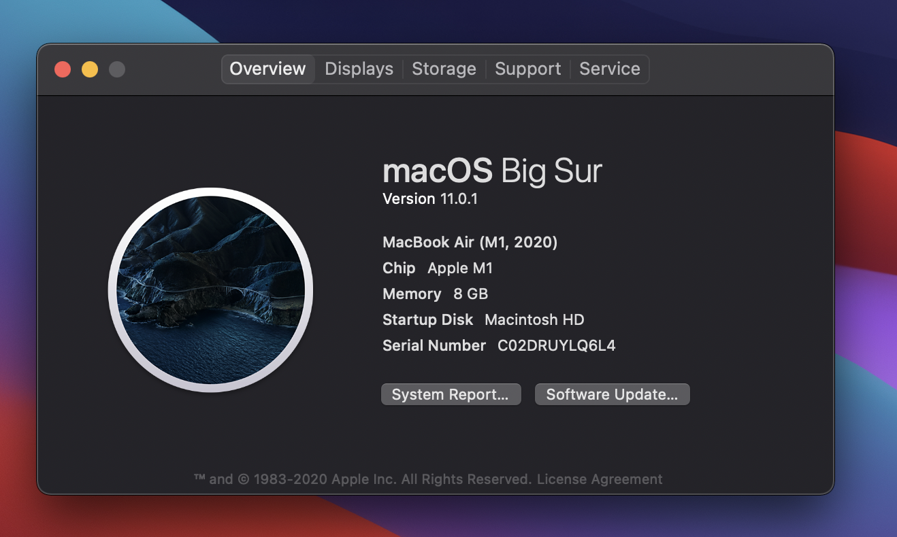Open the Service tab

click(609, 69)
